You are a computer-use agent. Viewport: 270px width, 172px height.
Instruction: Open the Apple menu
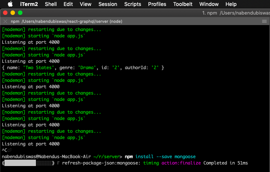click(10, 4)
